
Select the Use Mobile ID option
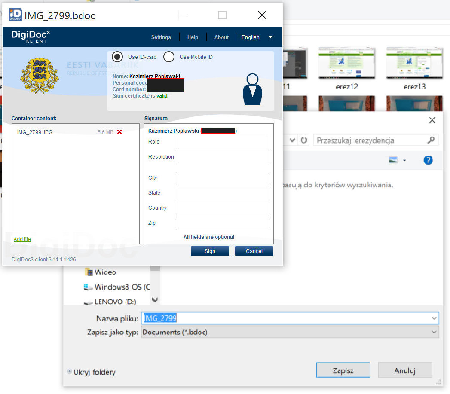coord(169,57)
